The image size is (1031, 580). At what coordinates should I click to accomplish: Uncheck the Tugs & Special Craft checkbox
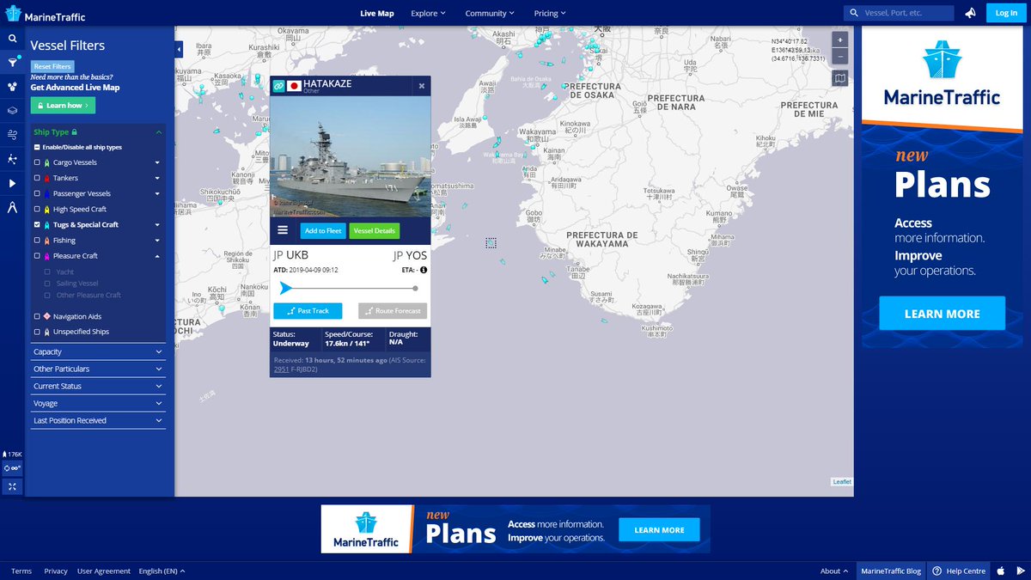[x=37, y=224]
